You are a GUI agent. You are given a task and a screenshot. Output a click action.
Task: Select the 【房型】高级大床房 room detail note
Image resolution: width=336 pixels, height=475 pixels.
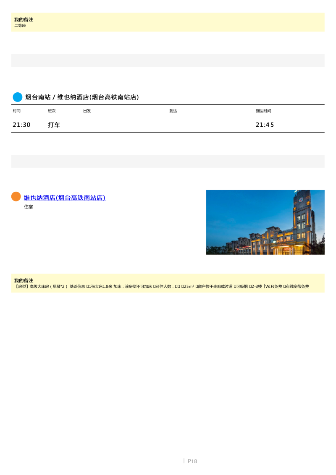162,286
